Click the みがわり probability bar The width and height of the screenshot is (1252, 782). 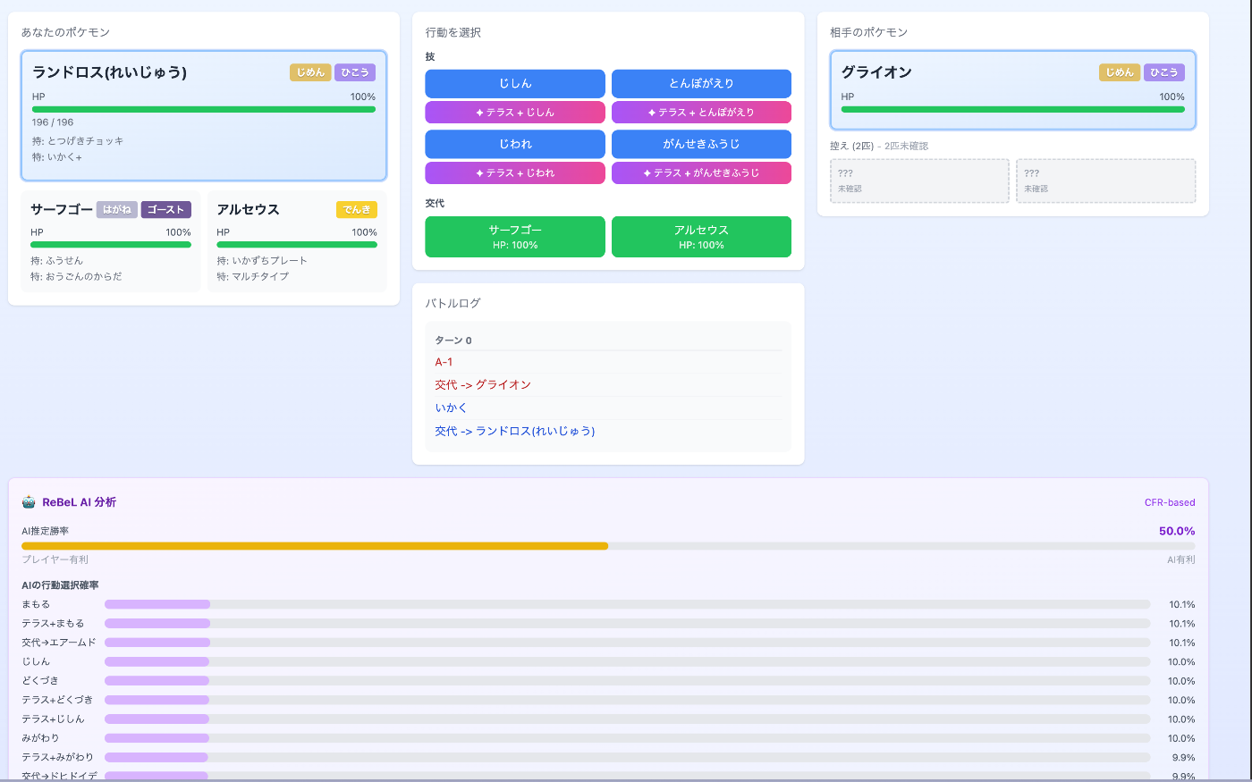[627, 738]
